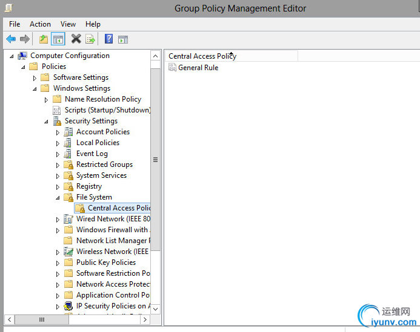Image resolution: width=420 pixels, height=332 pixels.
Task: Select Network List Manager Policies node
Action: 113,241
